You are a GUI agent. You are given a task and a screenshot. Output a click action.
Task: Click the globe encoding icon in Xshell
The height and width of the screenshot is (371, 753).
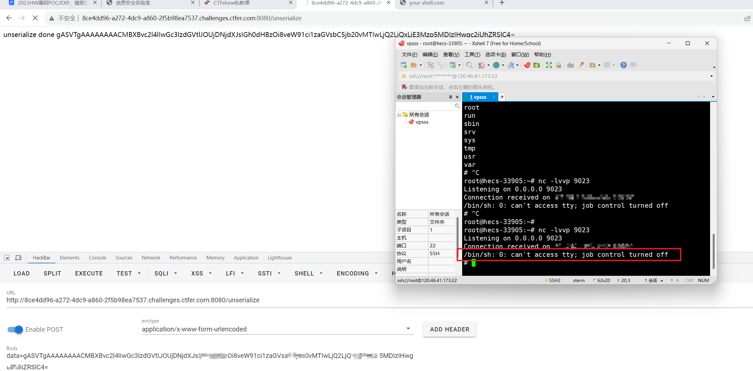[x=496, y=65]
